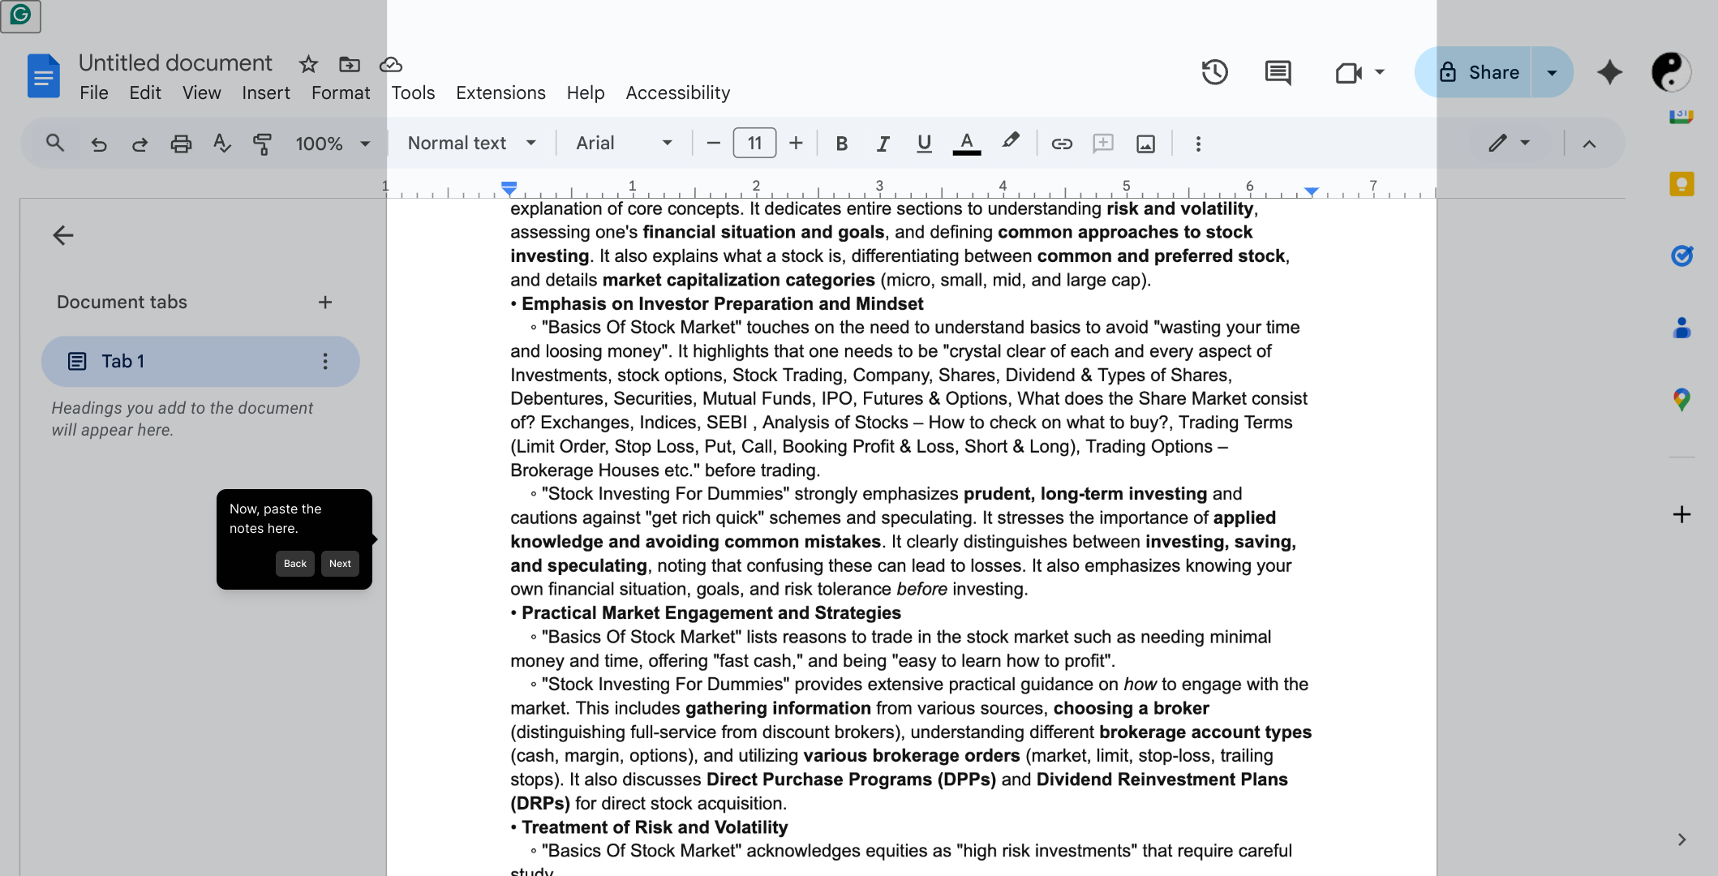Toggle bold formatting
The height and width of the screenshot is (876, 1718).
coord(841,144)
